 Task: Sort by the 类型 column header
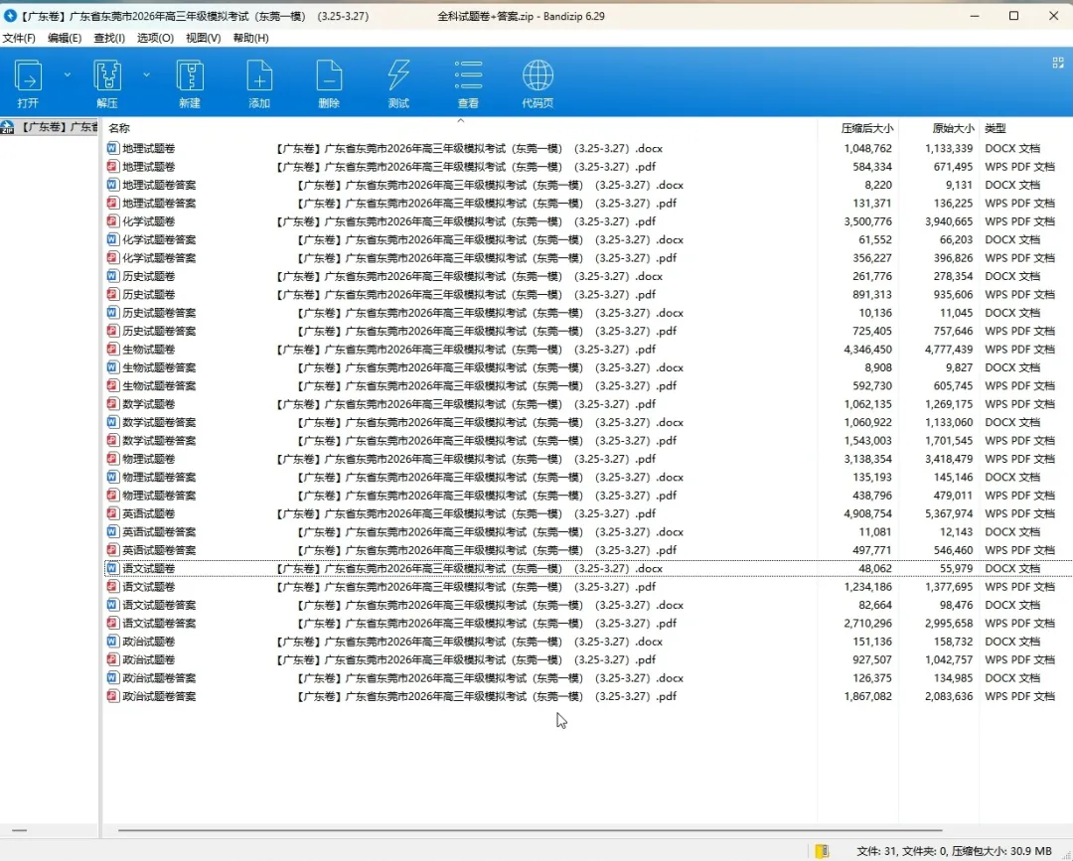coord(995,128)
